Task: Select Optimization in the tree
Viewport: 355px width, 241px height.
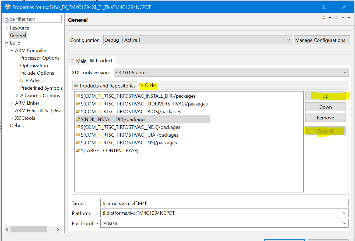Action: click(x=34, y=65)
